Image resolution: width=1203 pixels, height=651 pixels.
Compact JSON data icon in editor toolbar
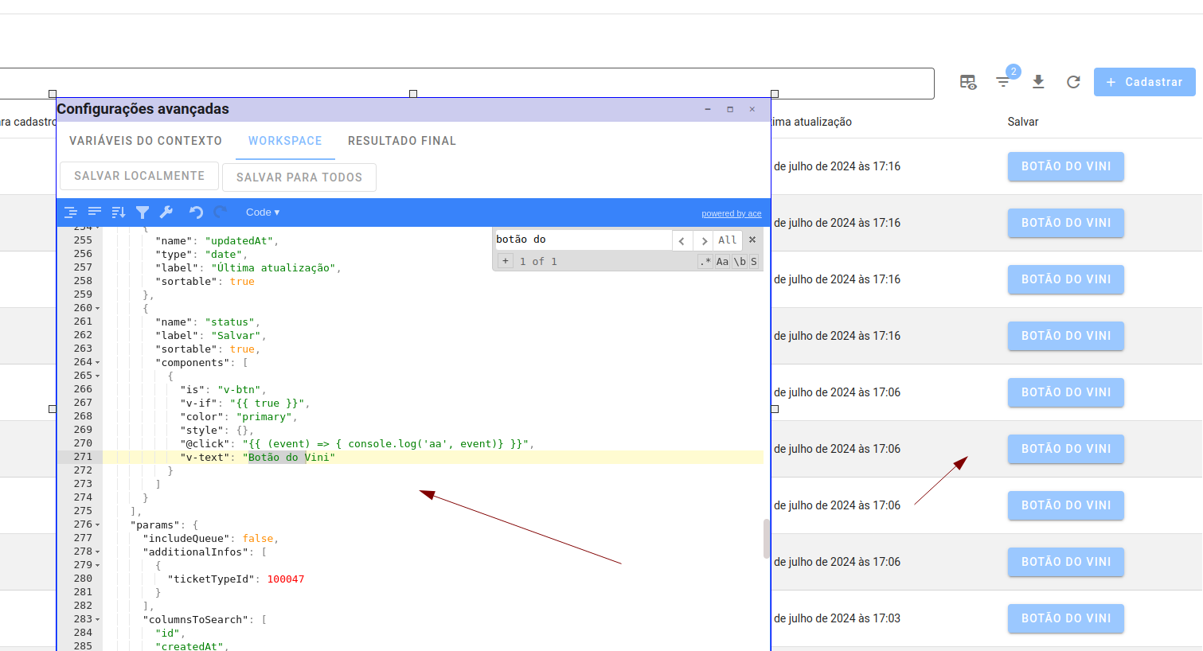[95, 212]
